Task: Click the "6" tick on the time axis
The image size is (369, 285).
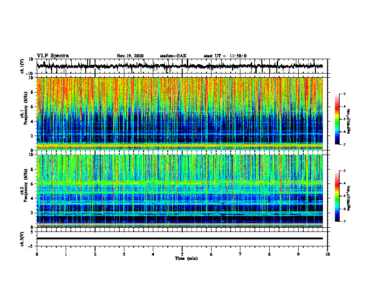Action: coord(212,254)
